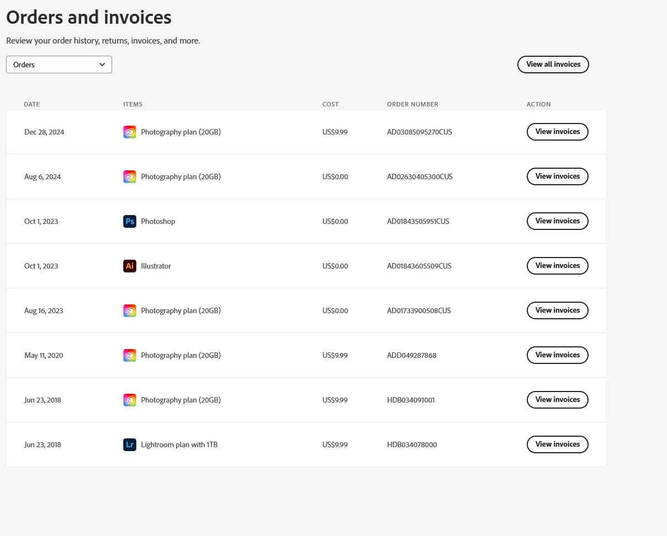Click Creative Cloud icon for order HDB034091001

pos(130,400)
